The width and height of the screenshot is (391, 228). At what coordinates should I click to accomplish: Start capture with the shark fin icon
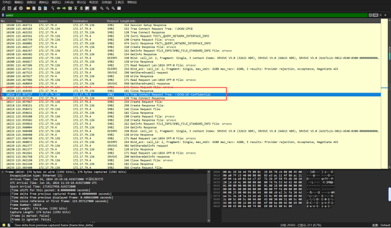coord(3,8)
